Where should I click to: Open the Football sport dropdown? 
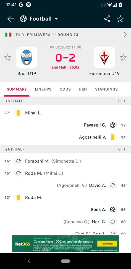[56, 19]
